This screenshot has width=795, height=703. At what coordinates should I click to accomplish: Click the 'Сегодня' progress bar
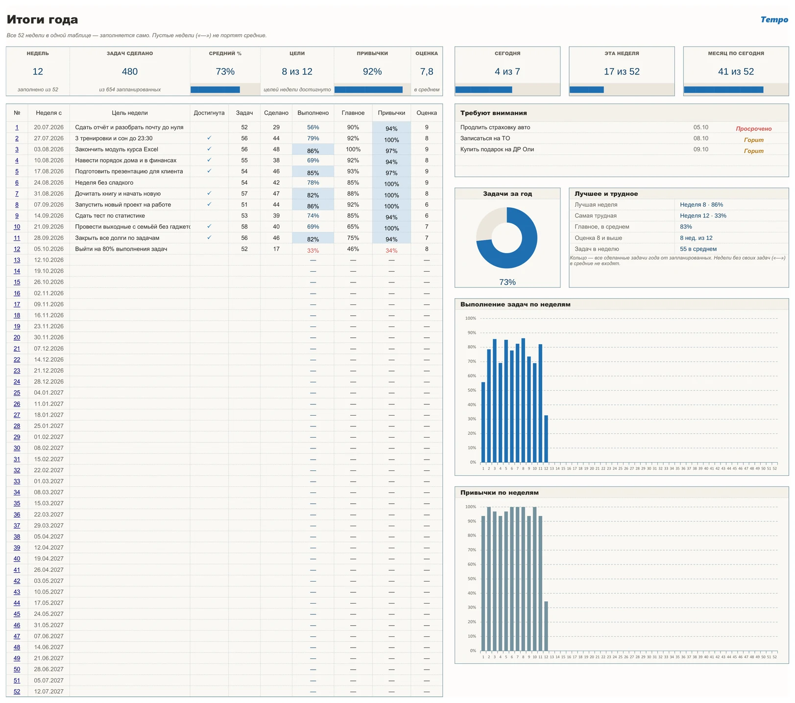(507, 90)
